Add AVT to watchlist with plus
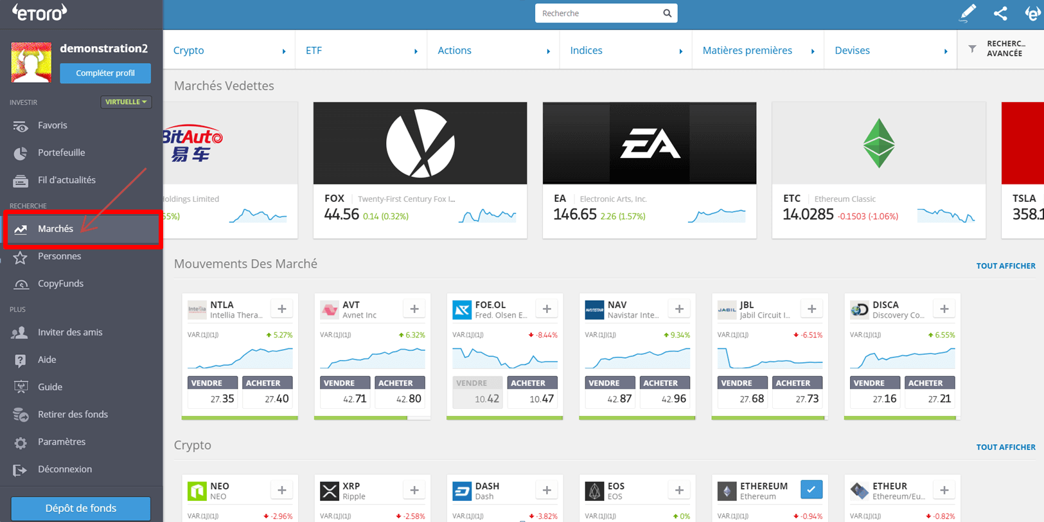The image size is (1044, 522). coord(414,309)
